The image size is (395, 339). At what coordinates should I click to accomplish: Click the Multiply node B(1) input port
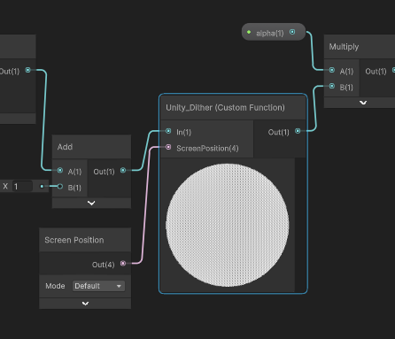[332, 86]
